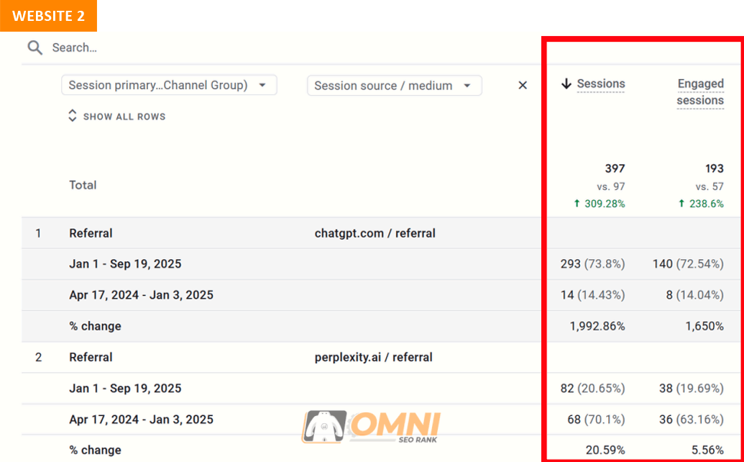Click the vs. 97 comparison value

click(x=611, y=186)
